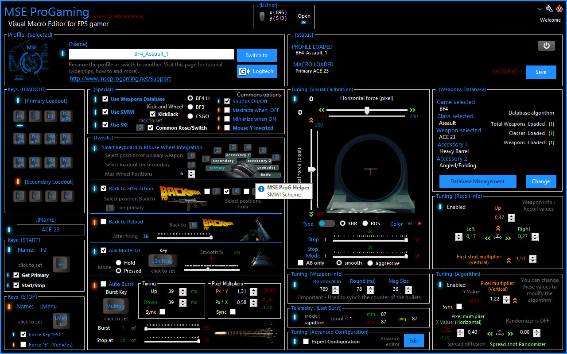Click the info icon in MSE ProG Helper tooltip
Screen dimensions: 567x354
click(261, 188)
